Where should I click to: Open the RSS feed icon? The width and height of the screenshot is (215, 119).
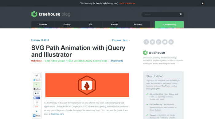tap(171, 42)
